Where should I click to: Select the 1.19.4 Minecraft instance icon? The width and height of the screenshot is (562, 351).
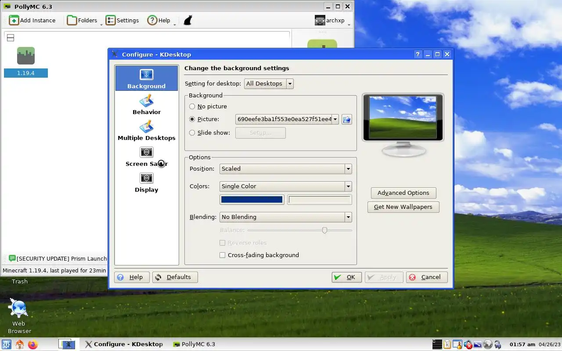[x=26, y=56]
